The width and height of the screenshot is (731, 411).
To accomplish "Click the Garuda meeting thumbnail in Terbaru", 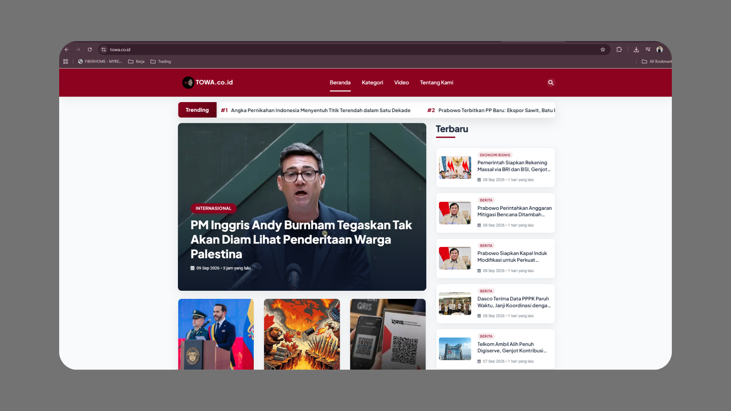I will point(455,167).
